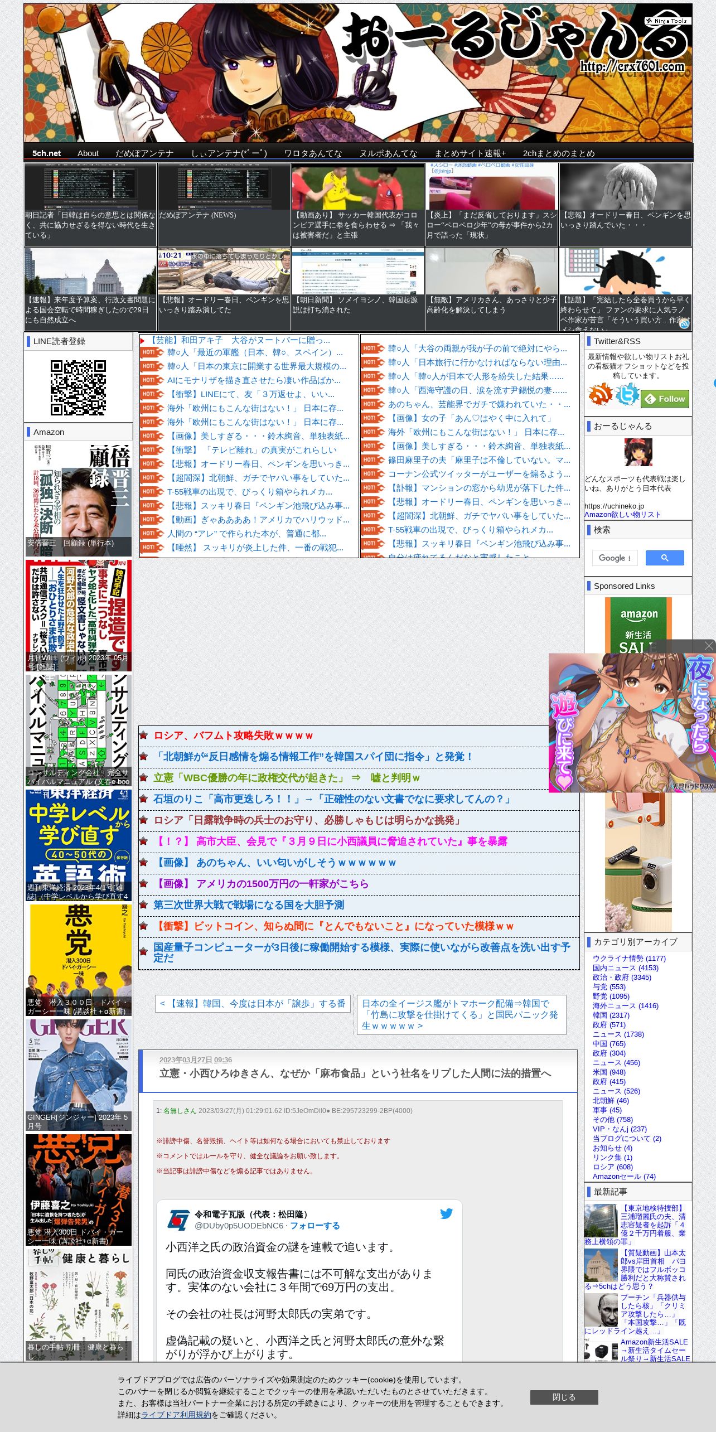716x1432 pixels.
Task: Click the Ninja Tools badge in header
Action: (668, 21)
